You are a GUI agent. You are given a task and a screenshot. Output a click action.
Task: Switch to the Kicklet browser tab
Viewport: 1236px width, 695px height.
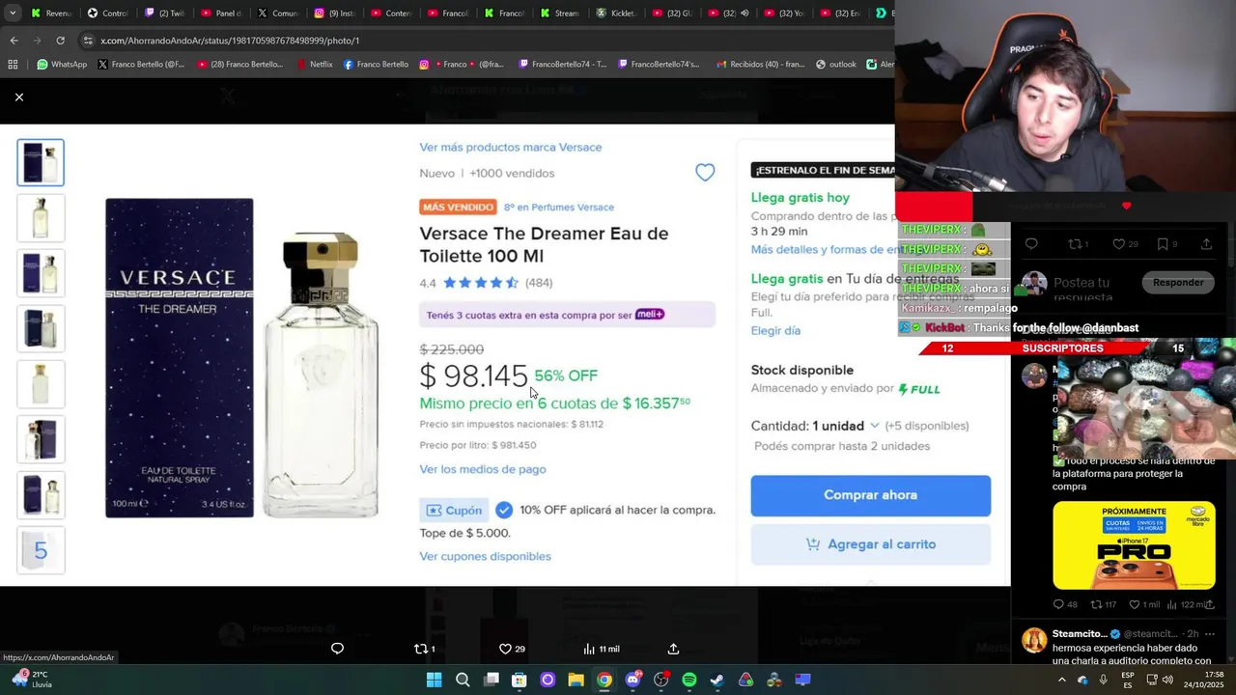(616, 14)
